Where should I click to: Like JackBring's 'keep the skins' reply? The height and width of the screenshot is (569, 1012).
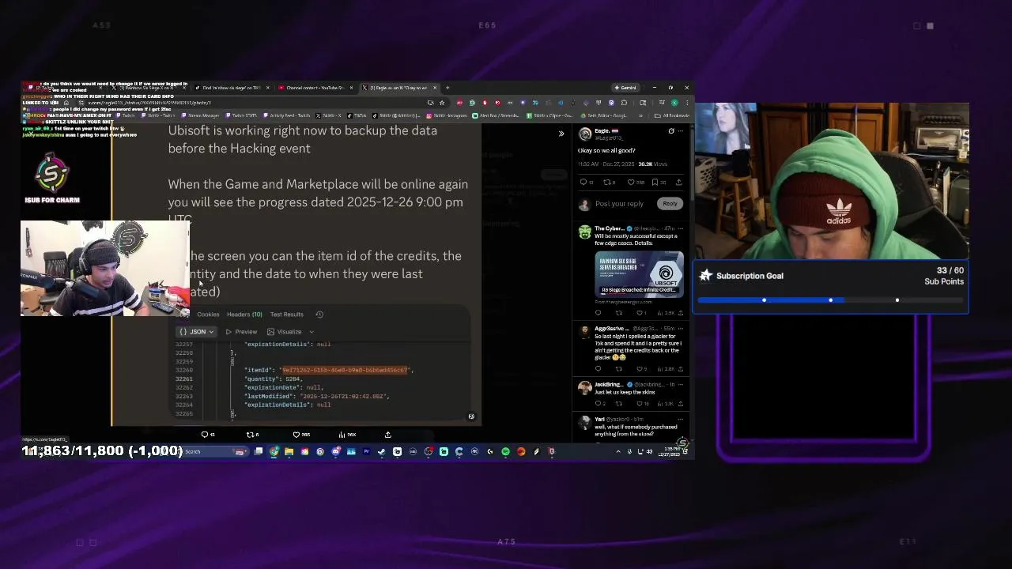coord(641,404)
